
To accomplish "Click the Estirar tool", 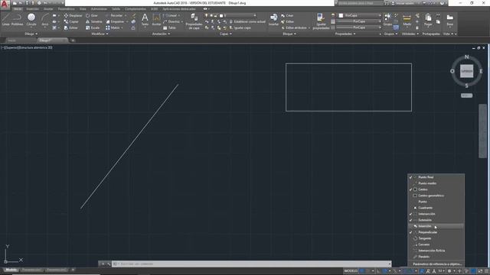I will [x=71, y=27].
